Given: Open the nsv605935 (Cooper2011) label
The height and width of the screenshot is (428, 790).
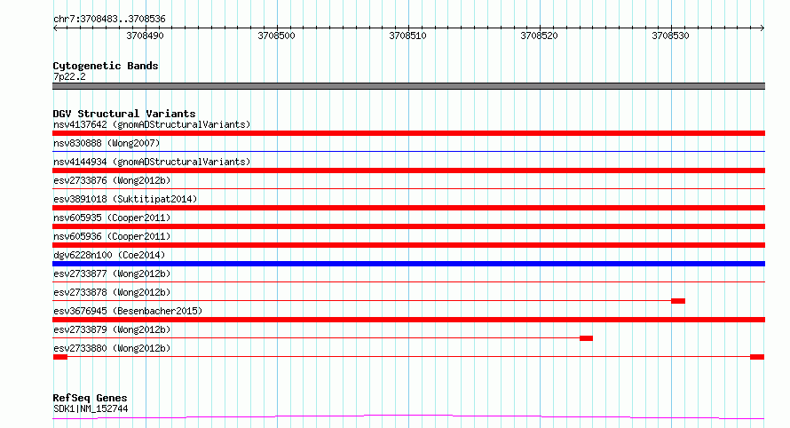Looking at the screenshot, I should click(x=112, y=218).
